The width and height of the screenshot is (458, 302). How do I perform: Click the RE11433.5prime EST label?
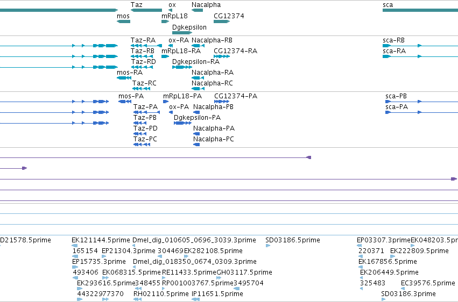[x=189, y=272]
